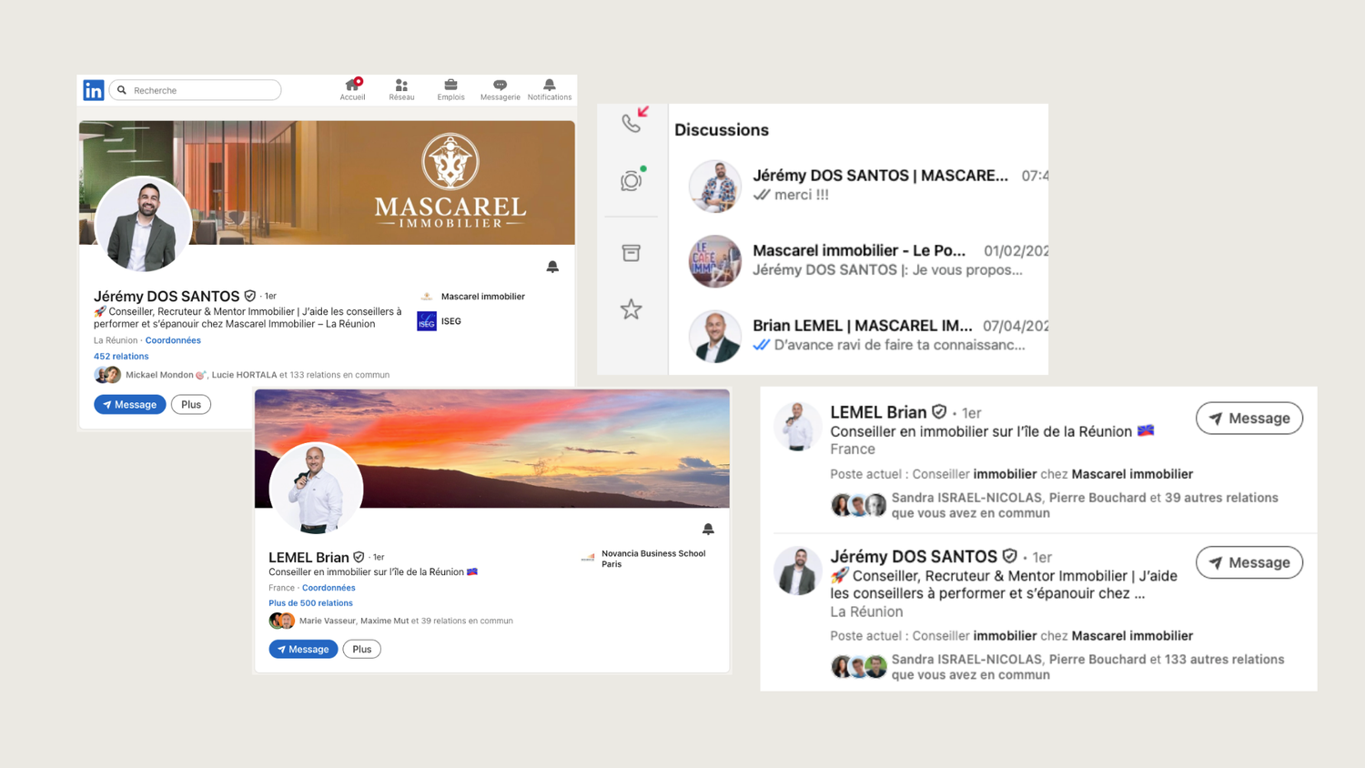Open the LinkedIn logo home
This screenshot has height=768, width=1365.
pos(94,90)
